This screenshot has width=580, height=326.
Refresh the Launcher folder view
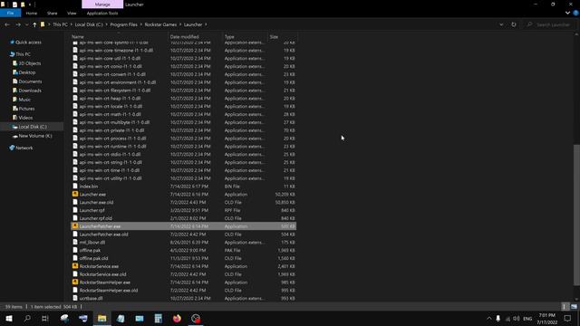(514, 24)
